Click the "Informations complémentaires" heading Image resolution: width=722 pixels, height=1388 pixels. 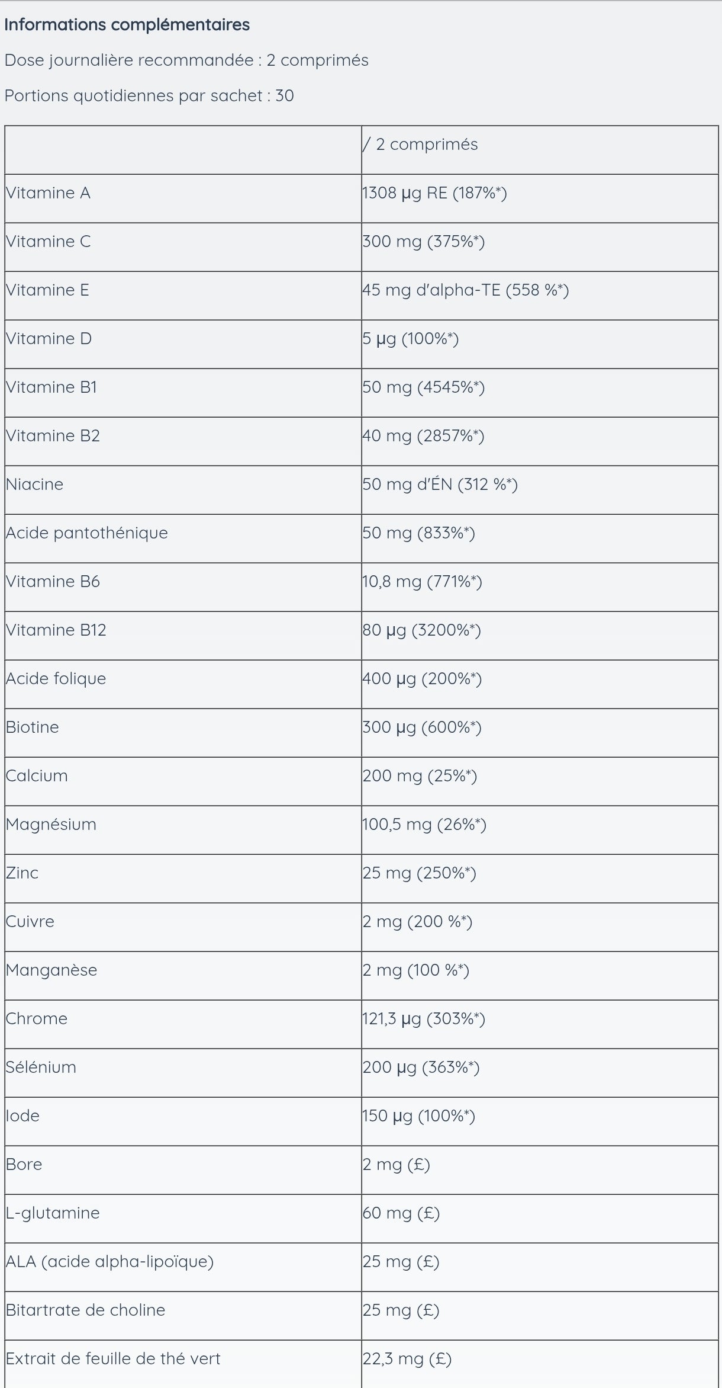127,25
